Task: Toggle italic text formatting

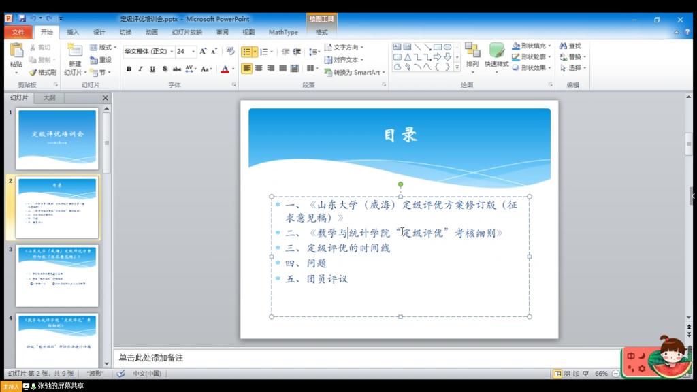Action: click(x=140, y=69)
